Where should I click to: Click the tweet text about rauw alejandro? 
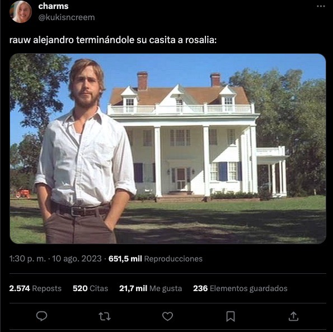(x=113, y=40)
